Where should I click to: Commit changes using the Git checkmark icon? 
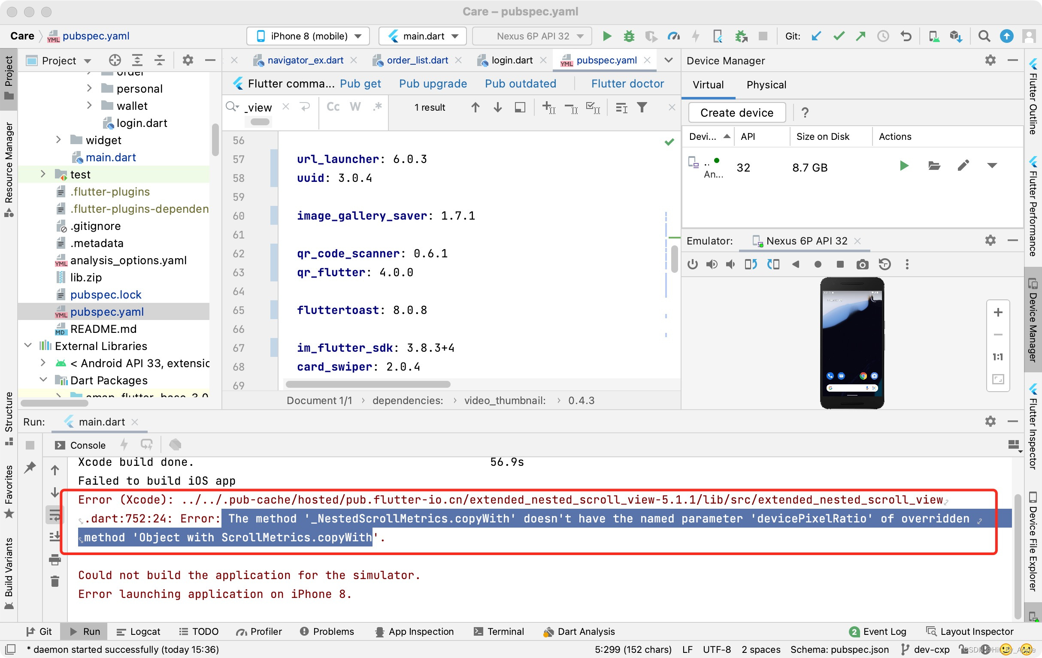(x=839, y=36)
